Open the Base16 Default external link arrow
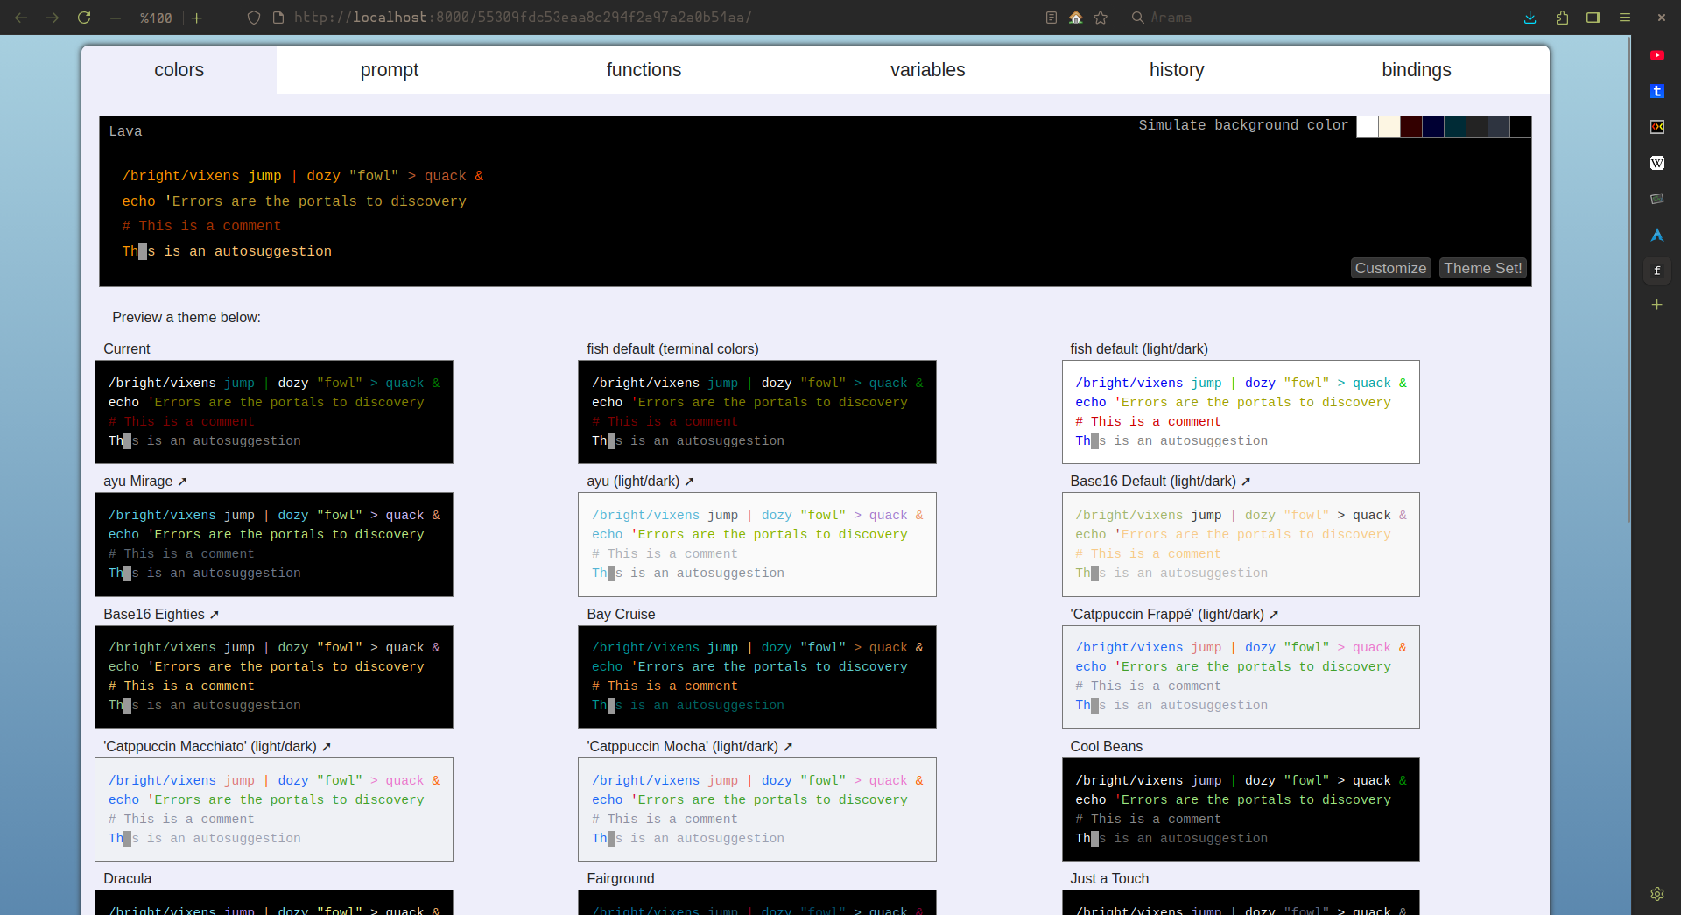The width and height of the screenshot is (1681, 915). (1246, 482)
